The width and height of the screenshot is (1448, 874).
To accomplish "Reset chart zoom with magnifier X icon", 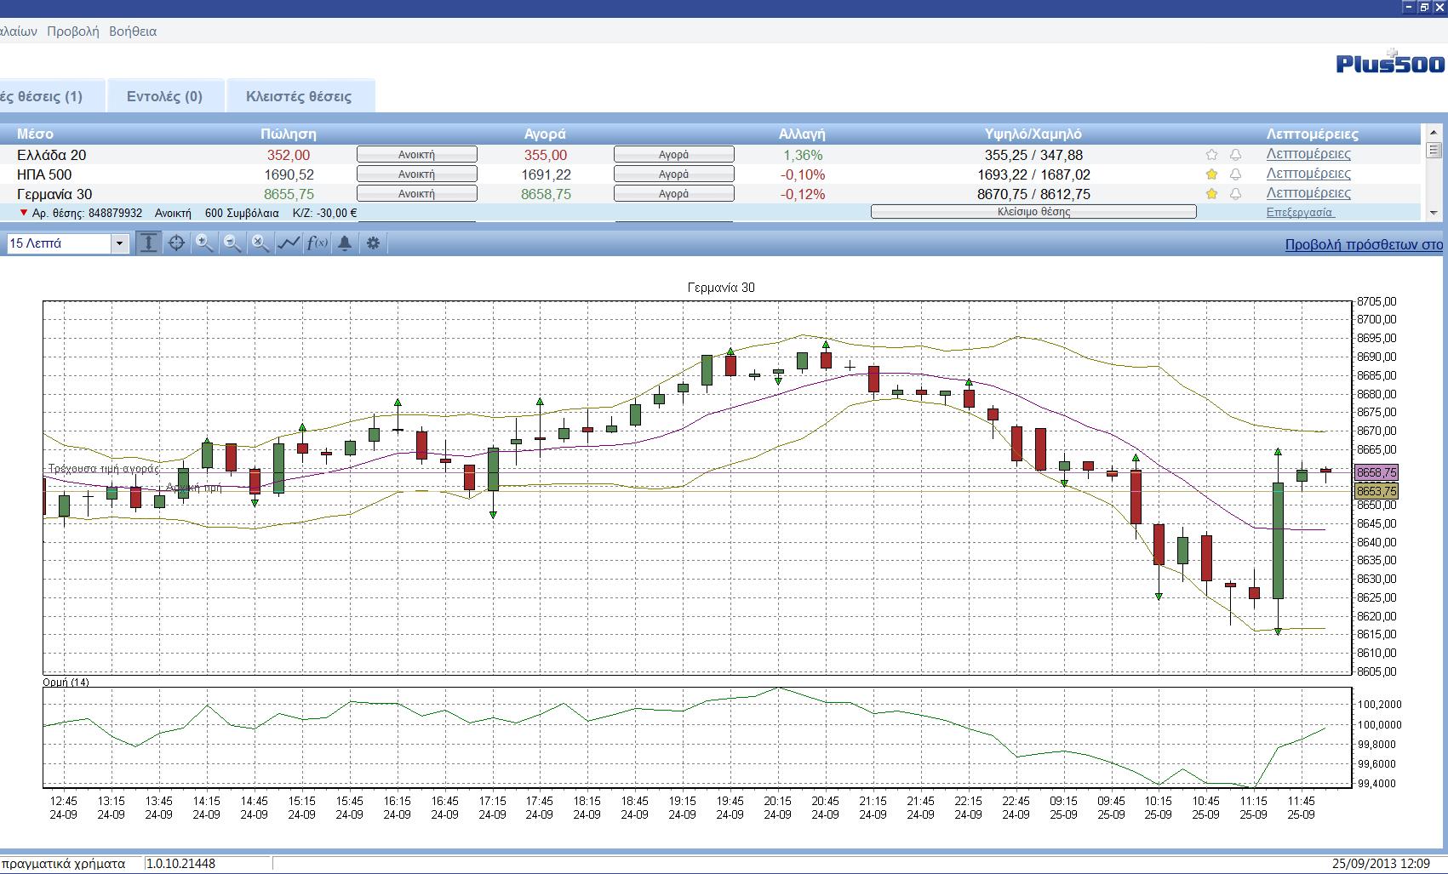I will [x=260, y=243].
